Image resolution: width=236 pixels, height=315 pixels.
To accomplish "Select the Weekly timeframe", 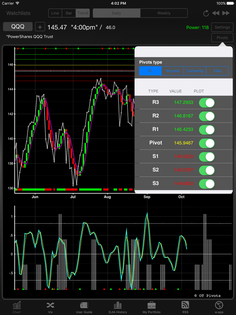I will [x=164, y=13].
